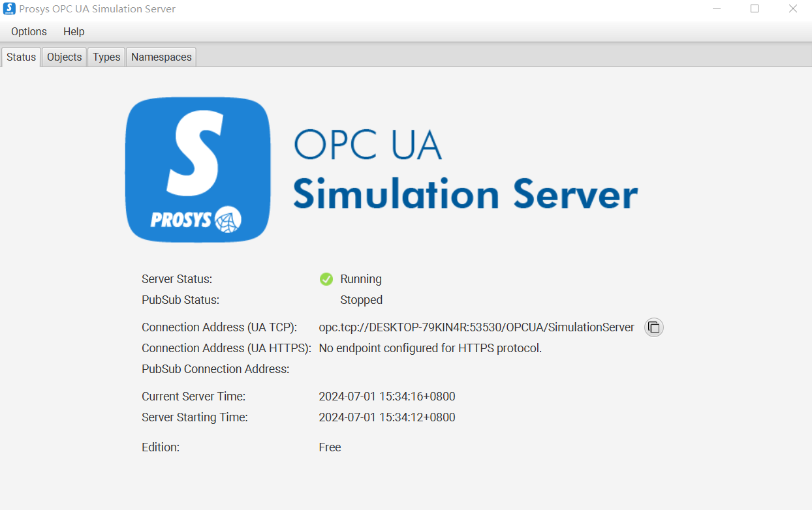812x510 pixels.
Task: Click the Prosys app icon in title bar
Action: click(x=8, y=8)
